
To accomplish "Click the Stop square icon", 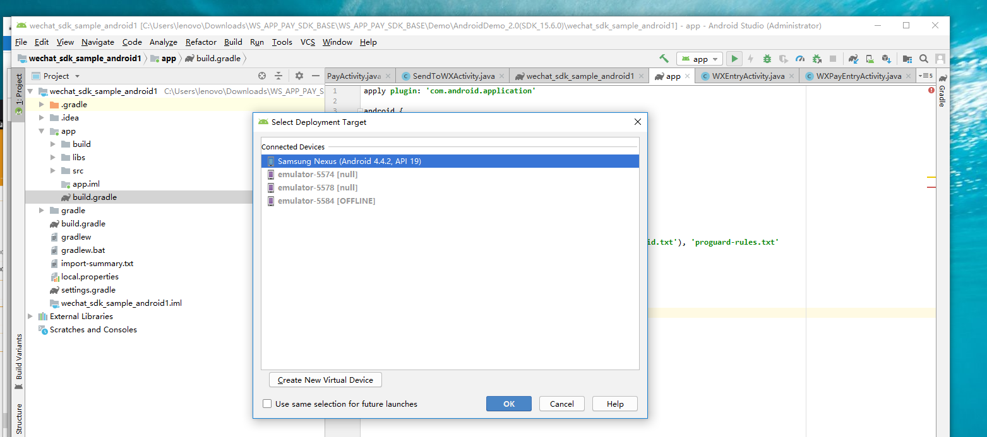I will 833,59.
